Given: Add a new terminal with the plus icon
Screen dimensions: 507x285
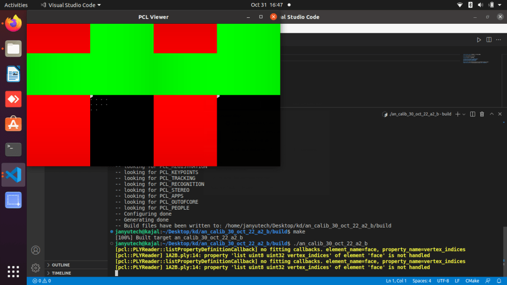Looking at the screenshot, I should [457, 114].
